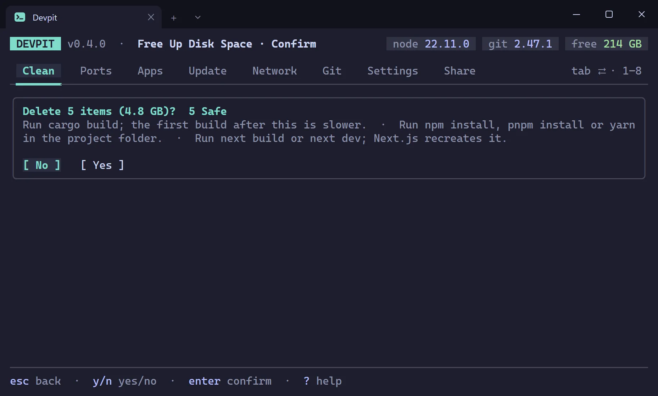Click the DEVPIT logo badge
Viewport: 658px width, 396px height.
(x=35, y=44)
